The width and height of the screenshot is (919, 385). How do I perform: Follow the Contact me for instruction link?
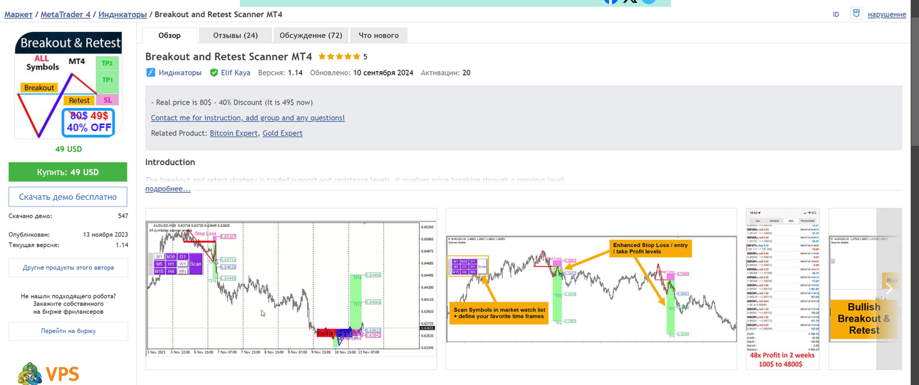[x=248, y=118]
